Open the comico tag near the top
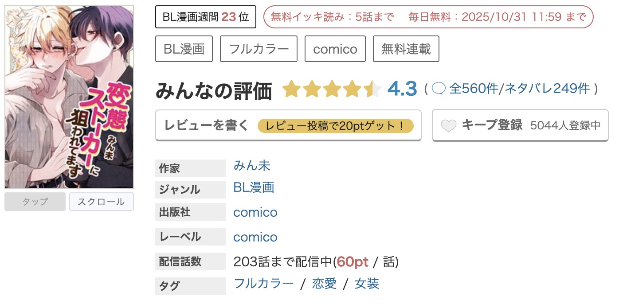Viewport: 619px width, 304px height. coord(335,49)
